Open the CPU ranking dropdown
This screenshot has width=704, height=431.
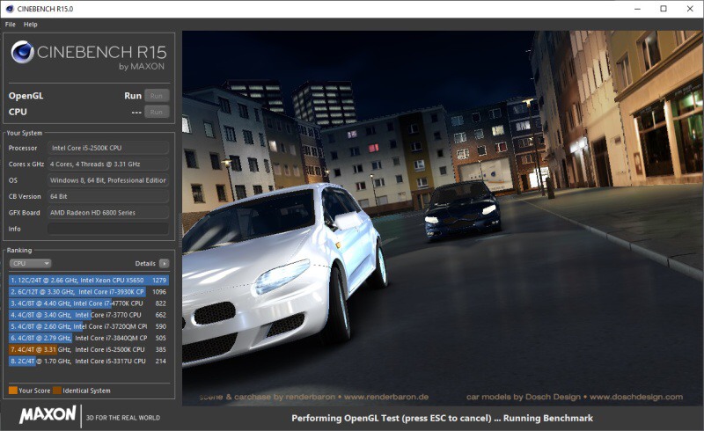coord(30,264)
